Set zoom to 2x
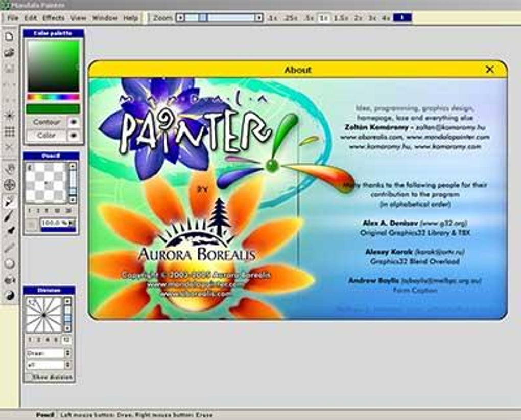The image size is (521, 420). pos(358,18)
